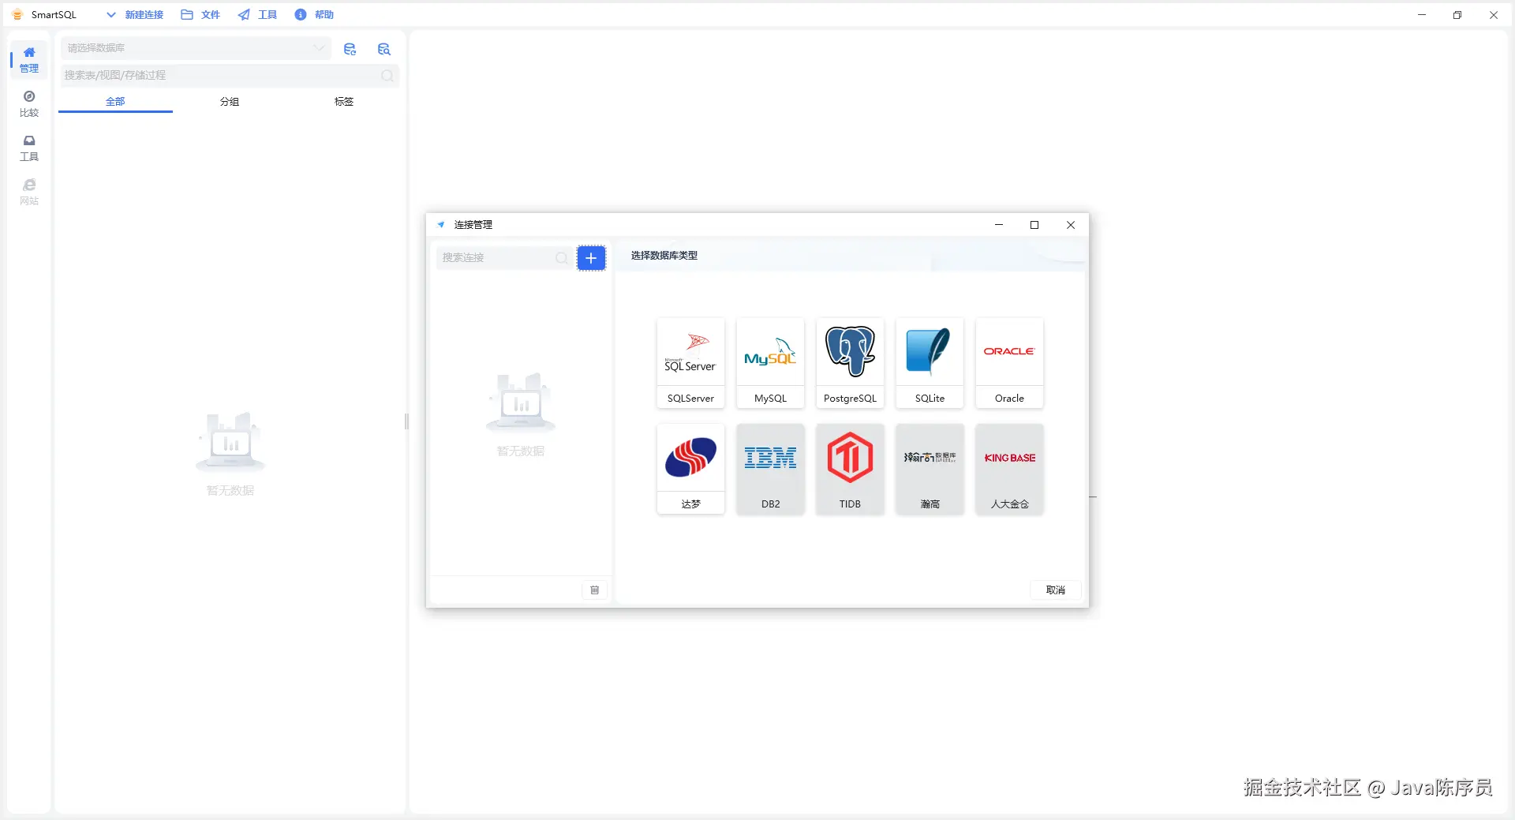Restore the SmartSQL main window size
The width and height of the screenshot is (1515, 820).
click(x=1457, y=15)
